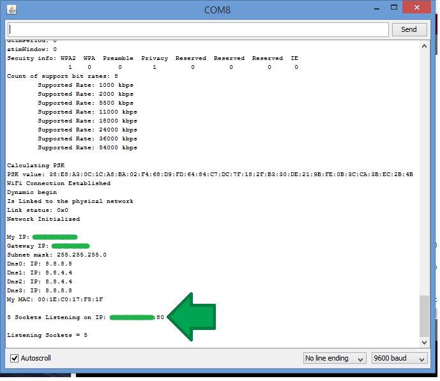Click 'Dns1: IP: 8.8.4.4' line
440x381 pixels.
click(40, 273)
